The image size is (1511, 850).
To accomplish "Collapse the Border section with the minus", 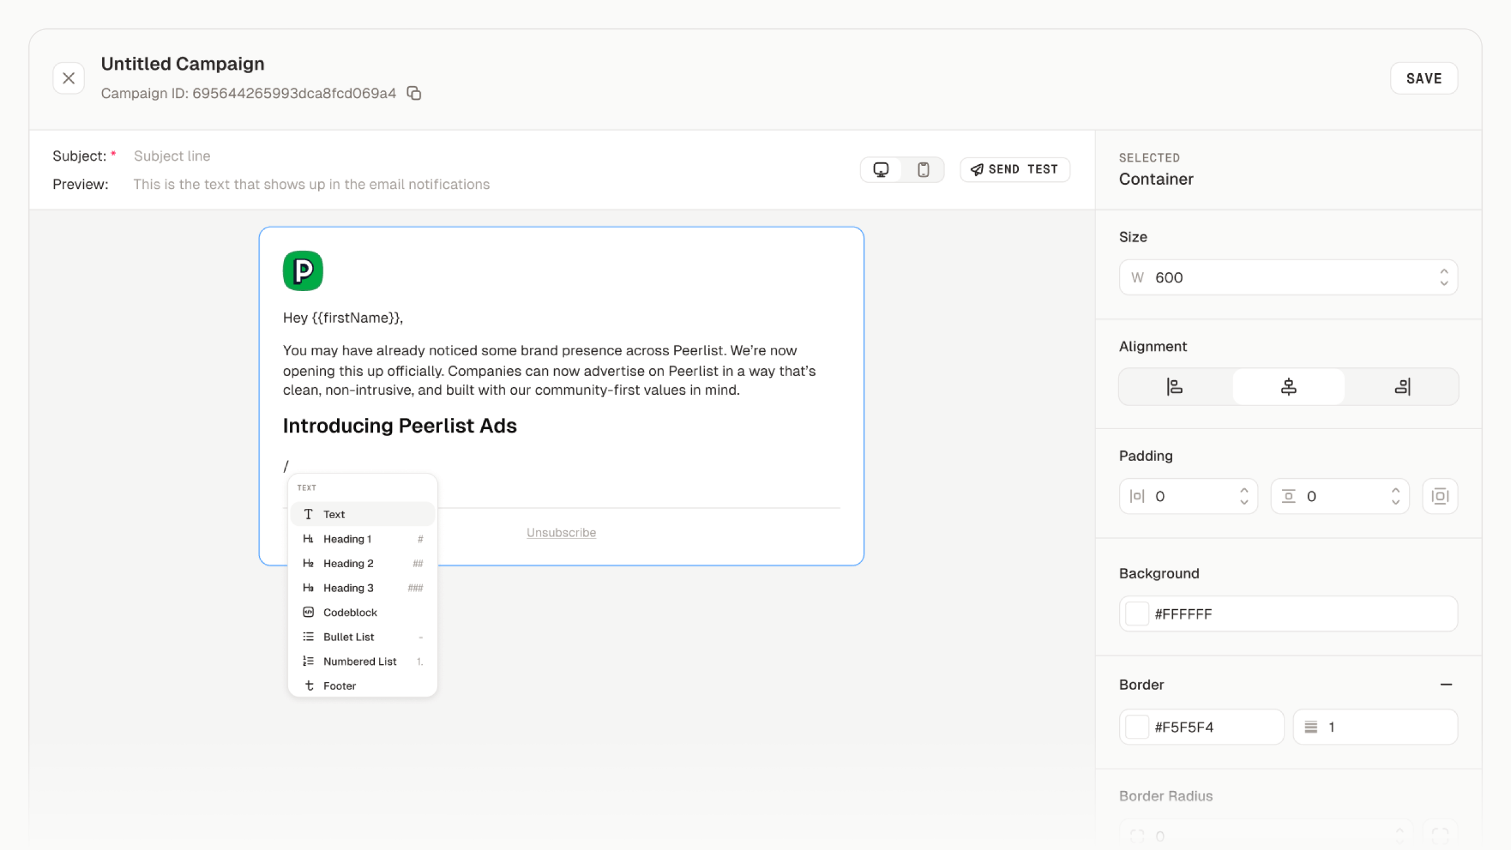I will coord(1445,685).
